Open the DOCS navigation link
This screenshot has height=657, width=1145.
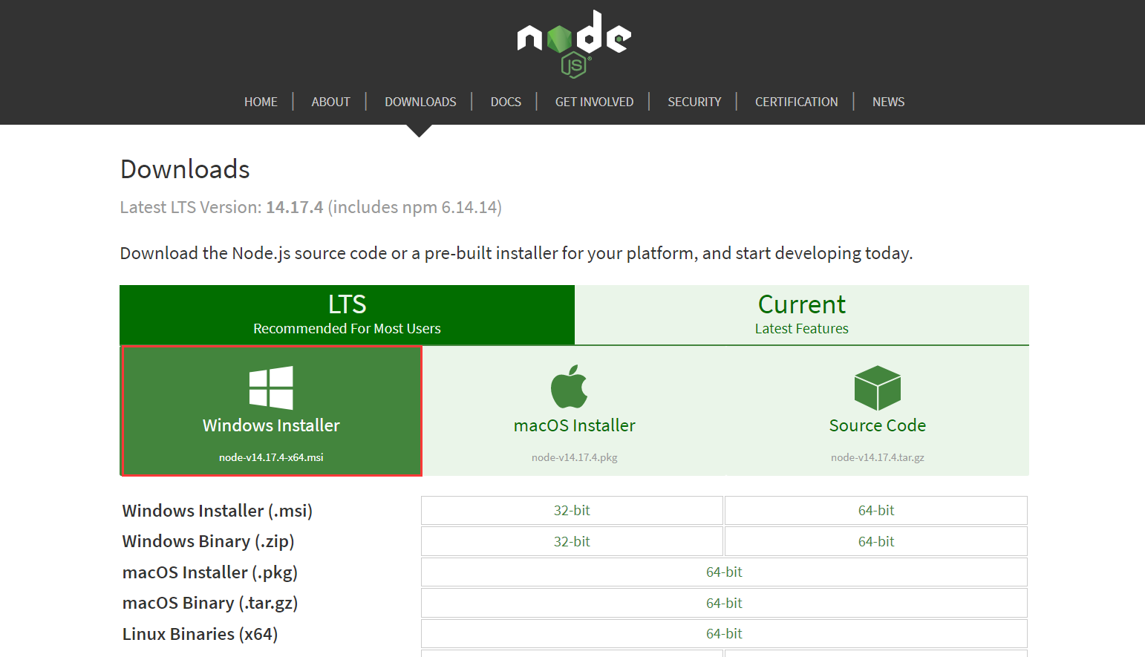click(x=506, y=102)
